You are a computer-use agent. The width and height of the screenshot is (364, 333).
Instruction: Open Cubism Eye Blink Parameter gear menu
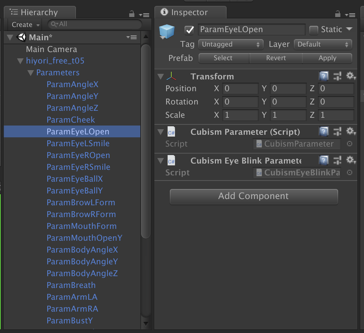click(350, 160)
